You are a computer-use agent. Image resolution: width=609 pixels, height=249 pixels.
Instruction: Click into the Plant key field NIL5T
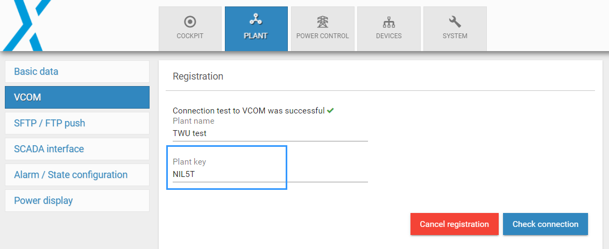coord(269,174)
